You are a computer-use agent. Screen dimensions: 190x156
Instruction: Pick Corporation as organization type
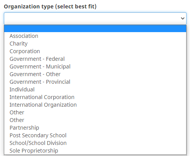(x=95, y=51)
